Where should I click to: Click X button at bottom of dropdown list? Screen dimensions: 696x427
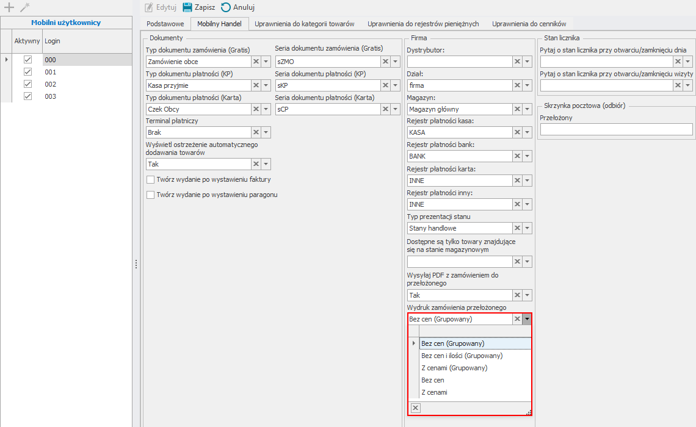pos(415,408)
